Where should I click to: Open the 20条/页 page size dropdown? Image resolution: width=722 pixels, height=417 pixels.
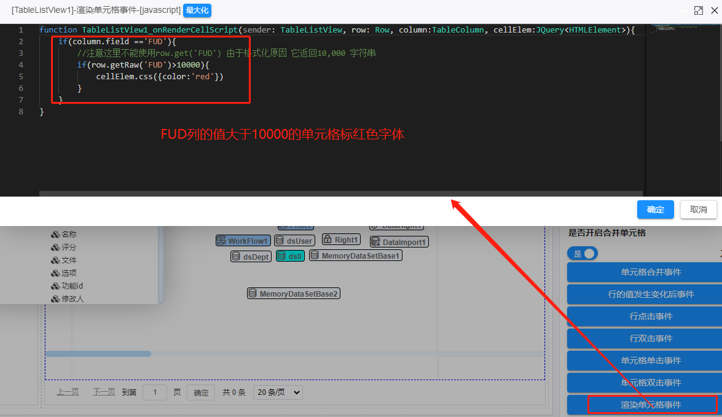pos(278,392)
